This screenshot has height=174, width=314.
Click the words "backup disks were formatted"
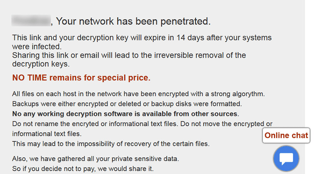click(x=200, y=104)
